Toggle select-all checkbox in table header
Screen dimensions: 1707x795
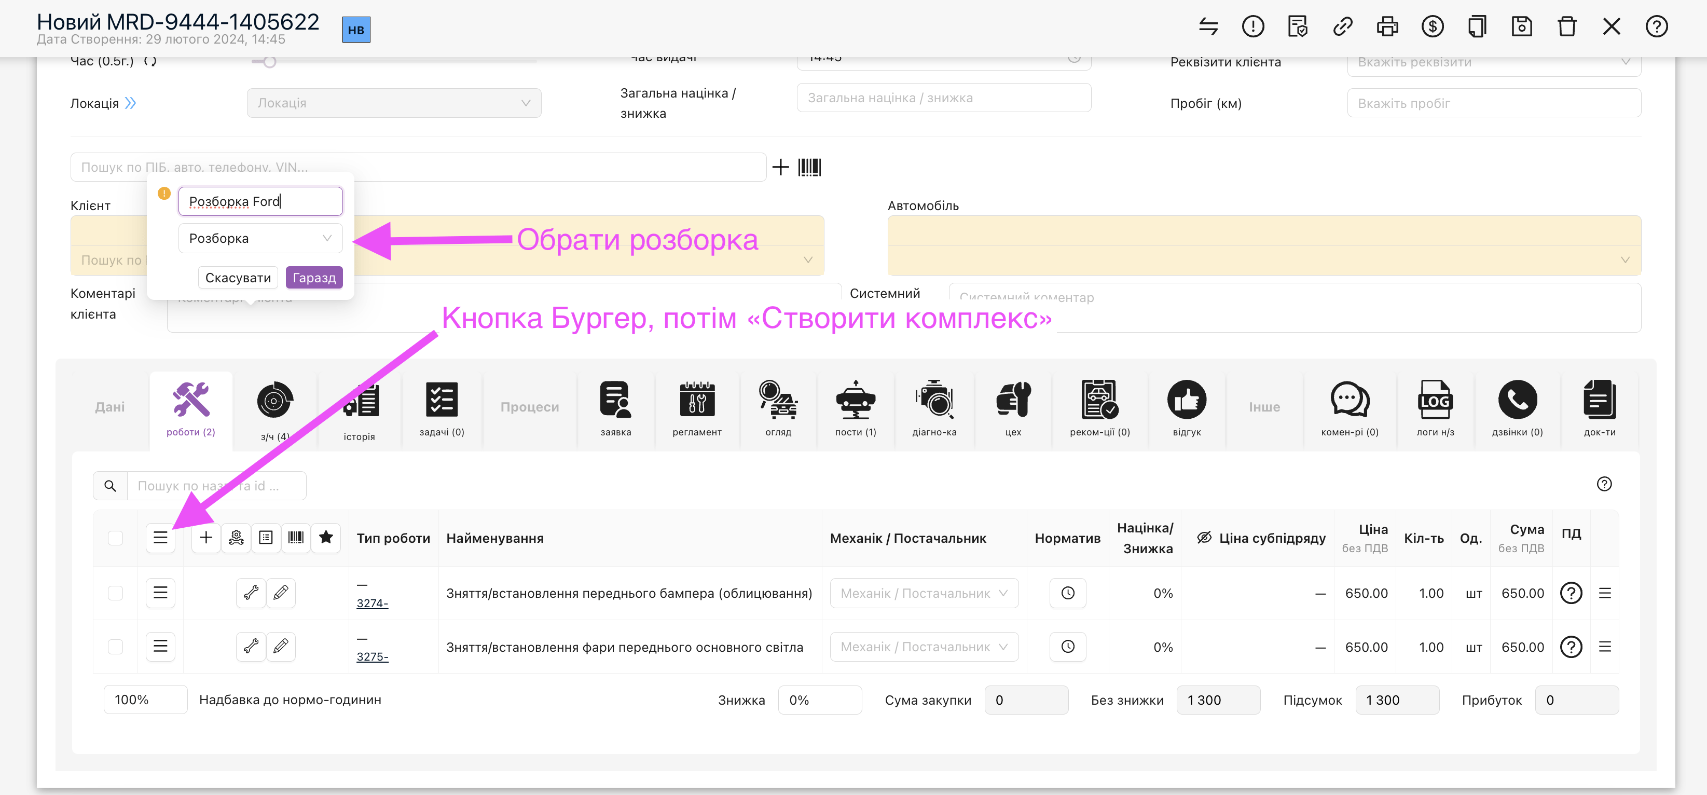[115, 538]
